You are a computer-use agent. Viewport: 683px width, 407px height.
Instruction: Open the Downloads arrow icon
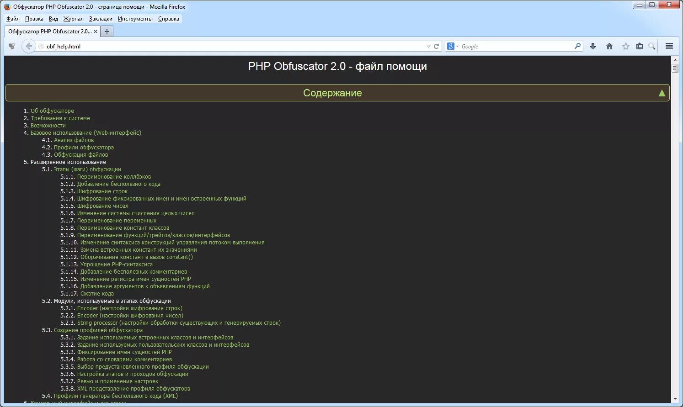tap(593, 46)
